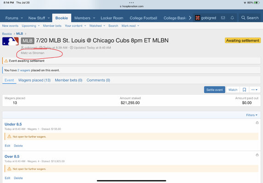Expand the New Stuff dropdown arrow
Viewport: 263px width, 183px height.
(49, 18)
